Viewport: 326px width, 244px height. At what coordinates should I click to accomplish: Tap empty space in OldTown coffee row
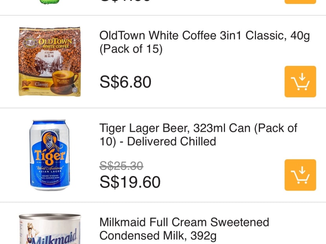(x=220, y=82)
